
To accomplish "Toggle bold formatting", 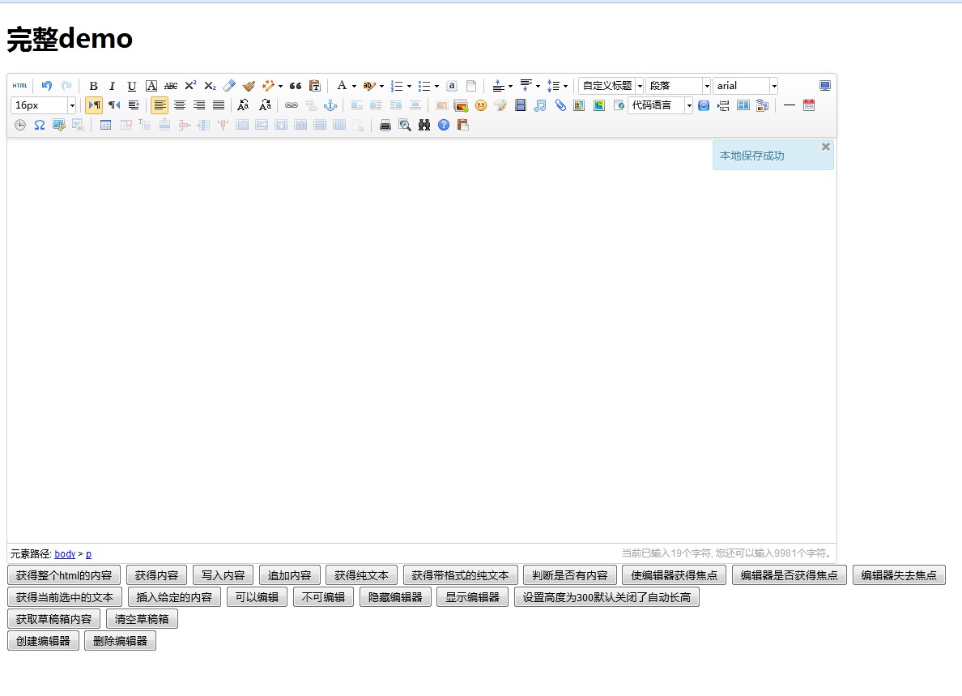I will pos(93,85).
